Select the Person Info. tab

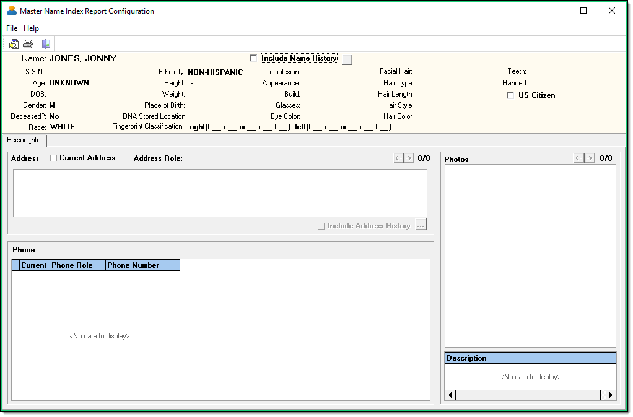[25, 140]
